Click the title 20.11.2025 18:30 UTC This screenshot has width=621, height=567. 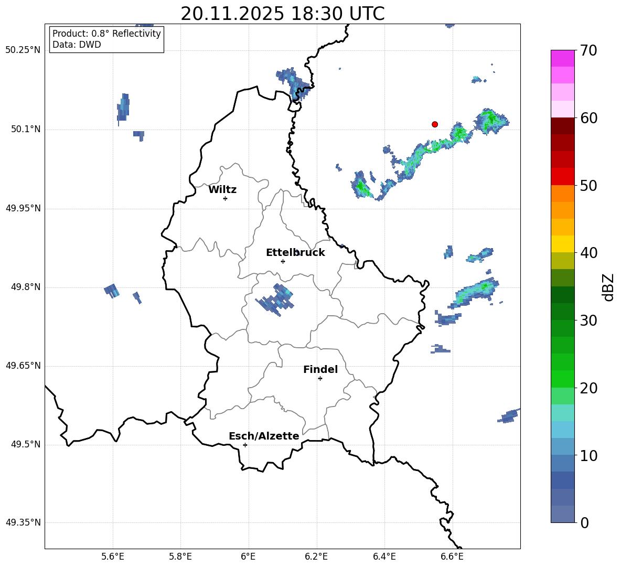[283, 14]
